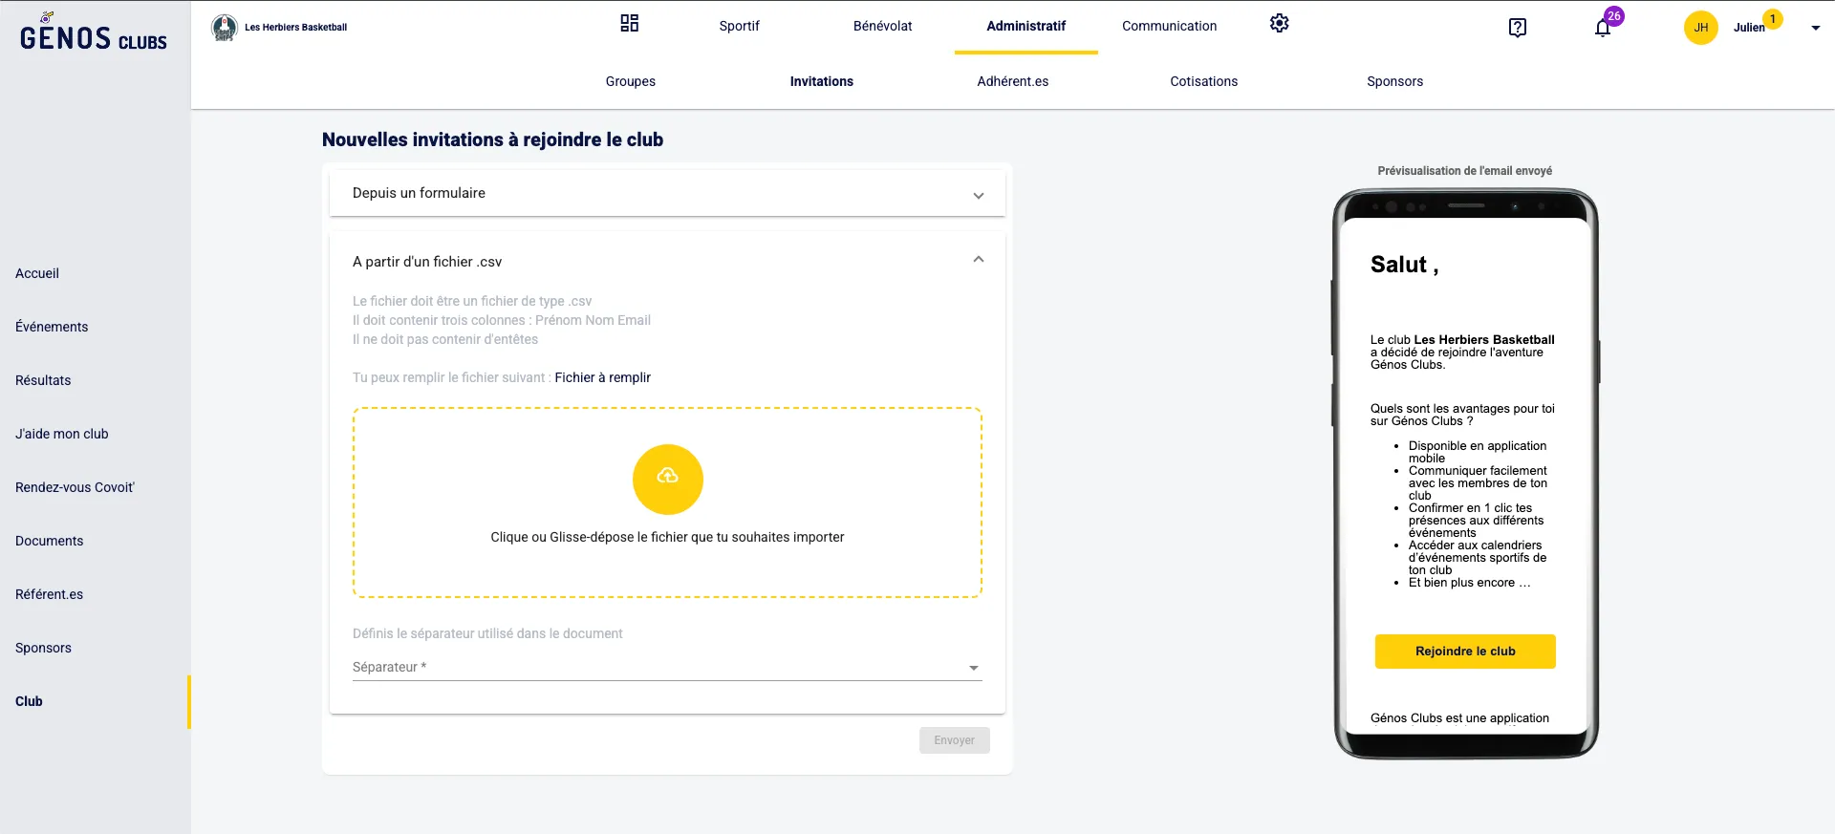Click the 'Les Herbiers Basketball' club name in the header
Viewport: 1835px width, 834px height.
(296, 28)
